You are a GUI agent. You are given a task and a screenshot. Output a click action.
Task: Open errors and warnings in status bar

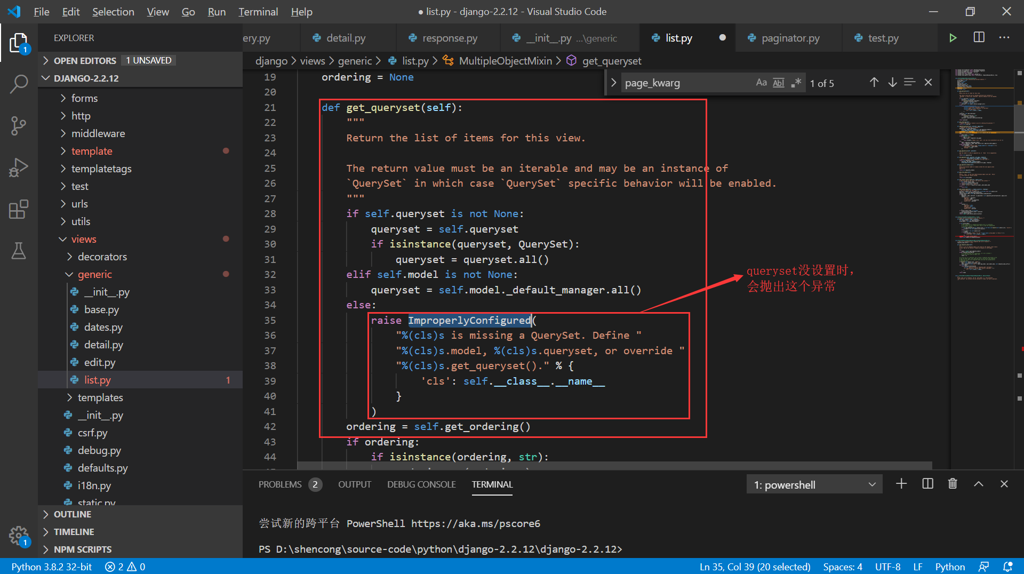point(125,567)
